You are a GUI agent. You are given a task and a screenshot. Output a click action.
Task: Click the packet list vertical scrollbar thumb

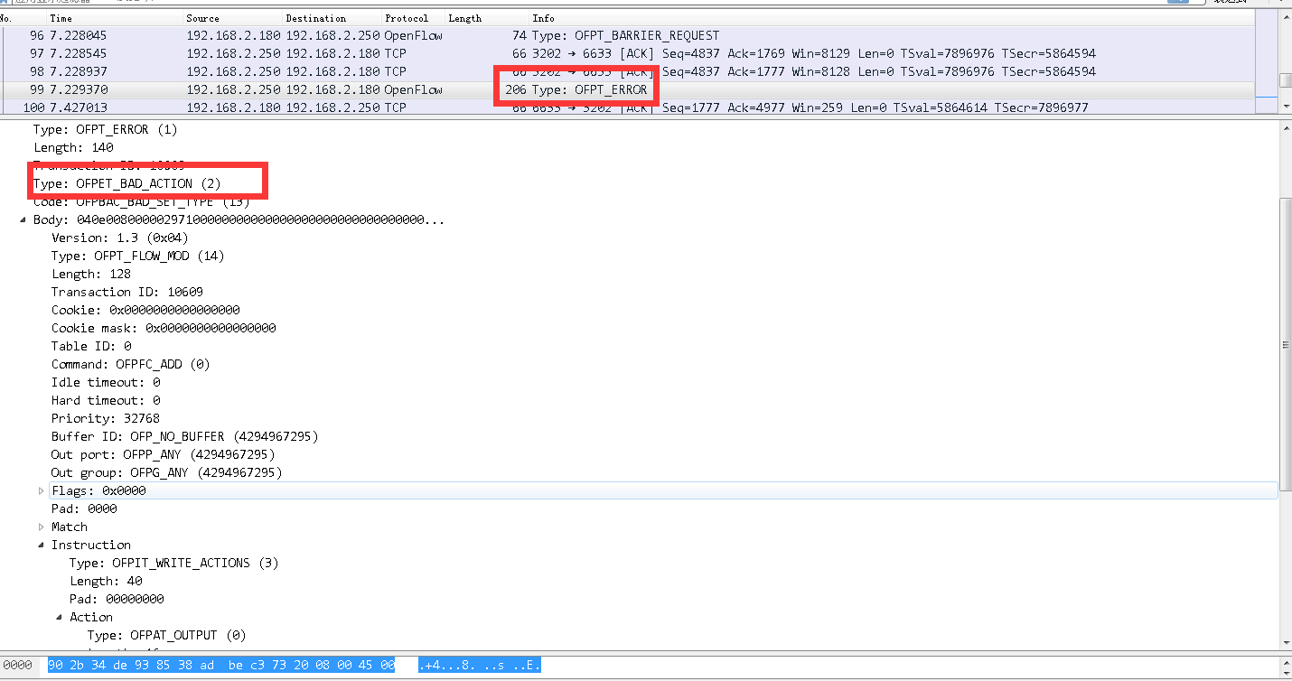1285,80
